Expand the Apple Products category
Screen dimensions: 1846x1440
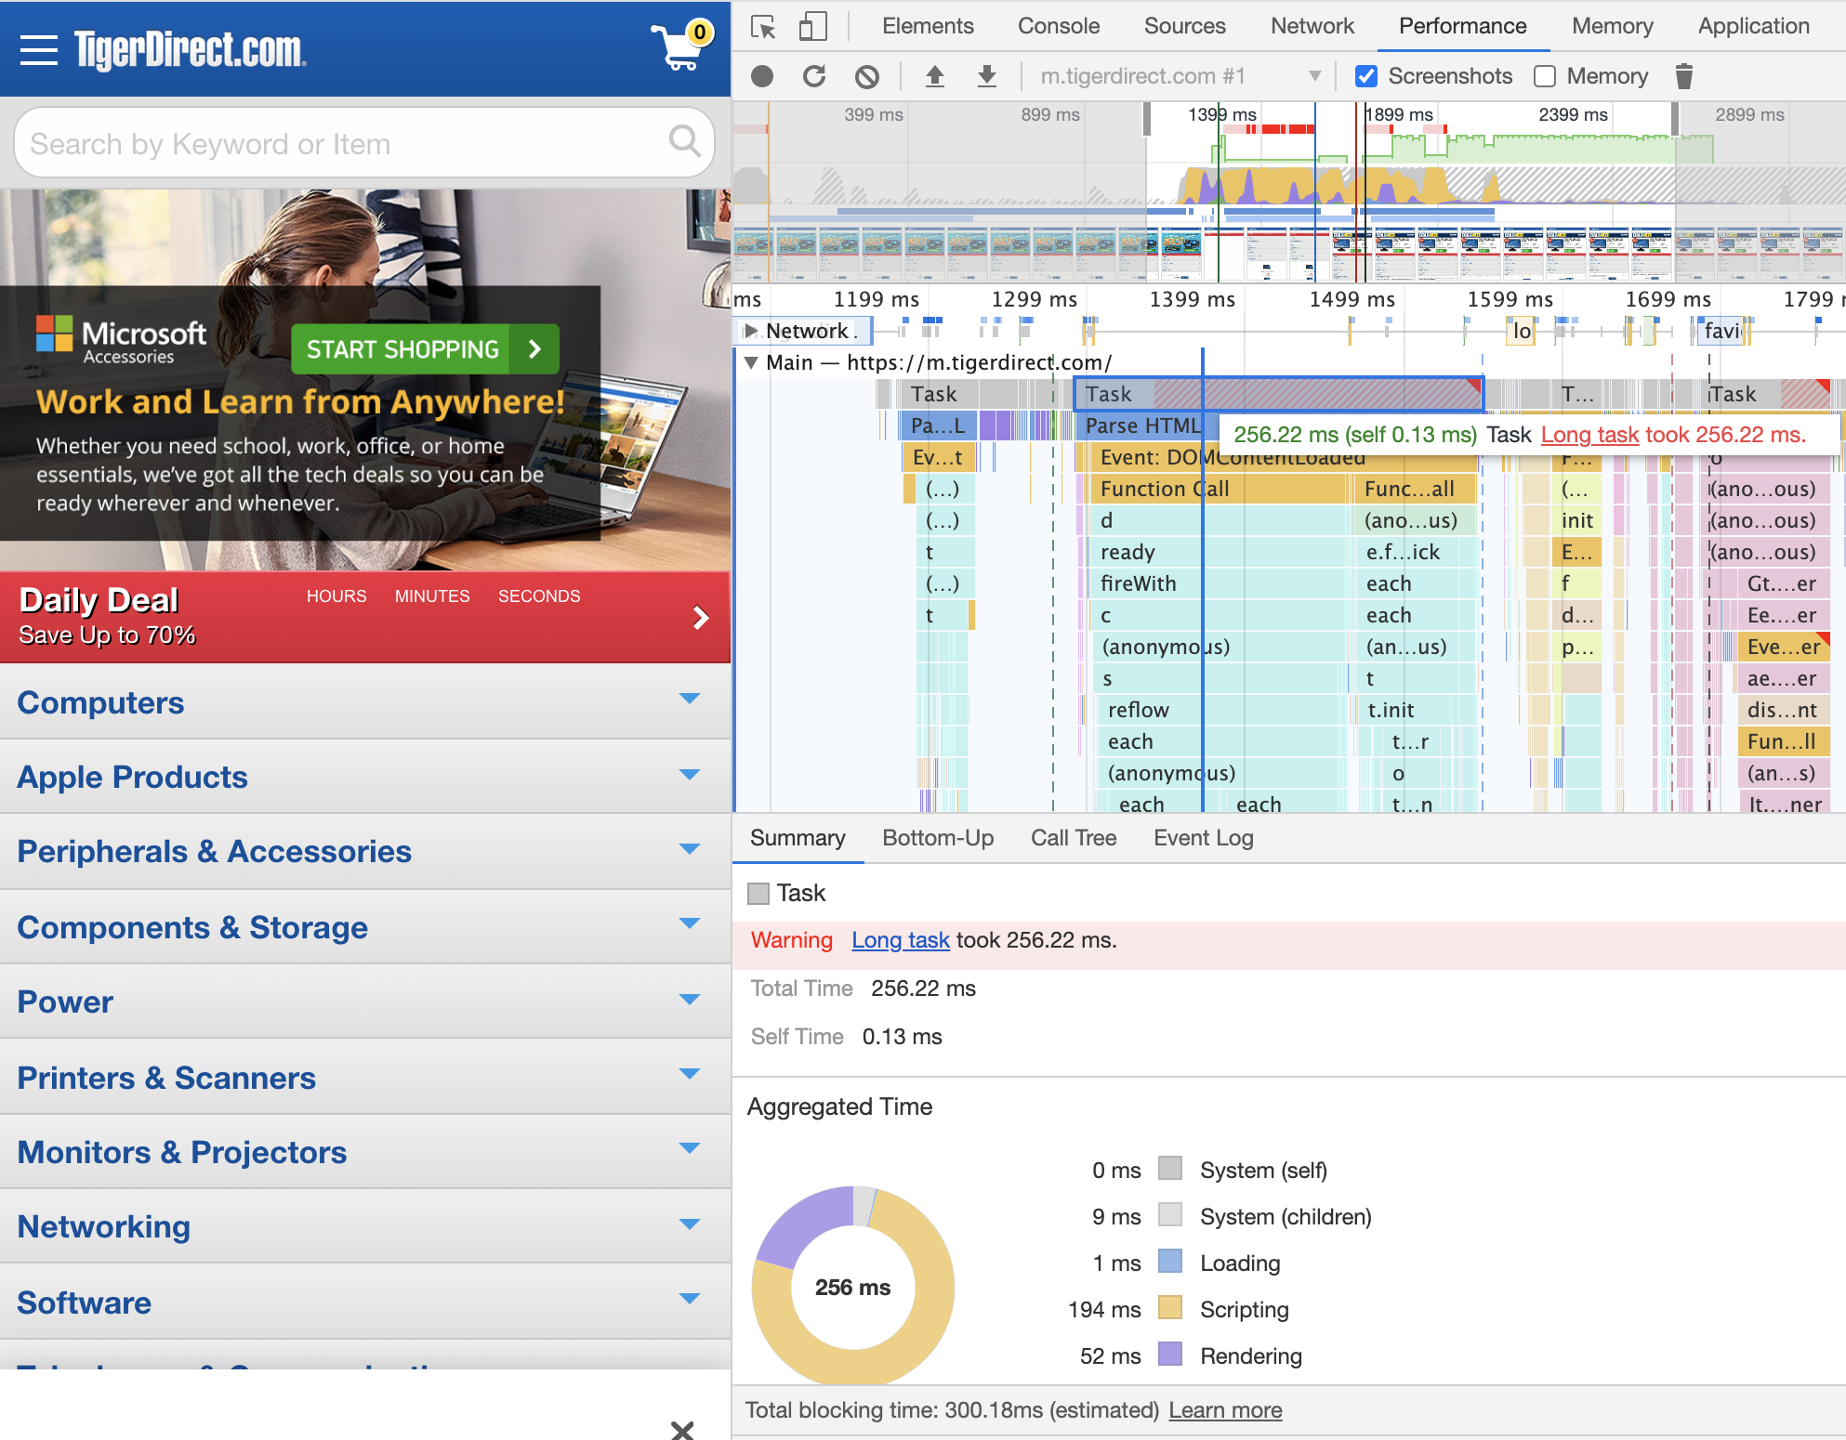(365, 777)
